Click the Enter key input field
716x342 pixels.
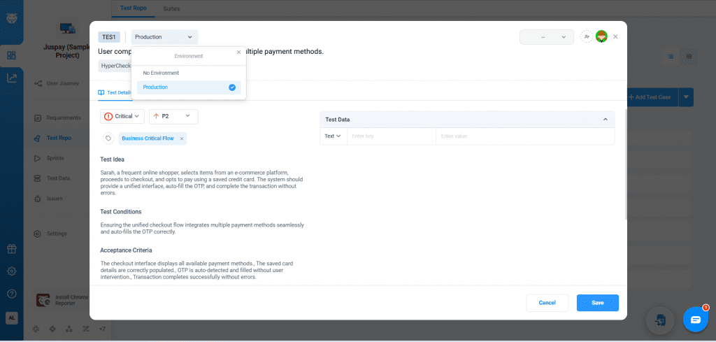pyautogui.click(x=392, y=136)
